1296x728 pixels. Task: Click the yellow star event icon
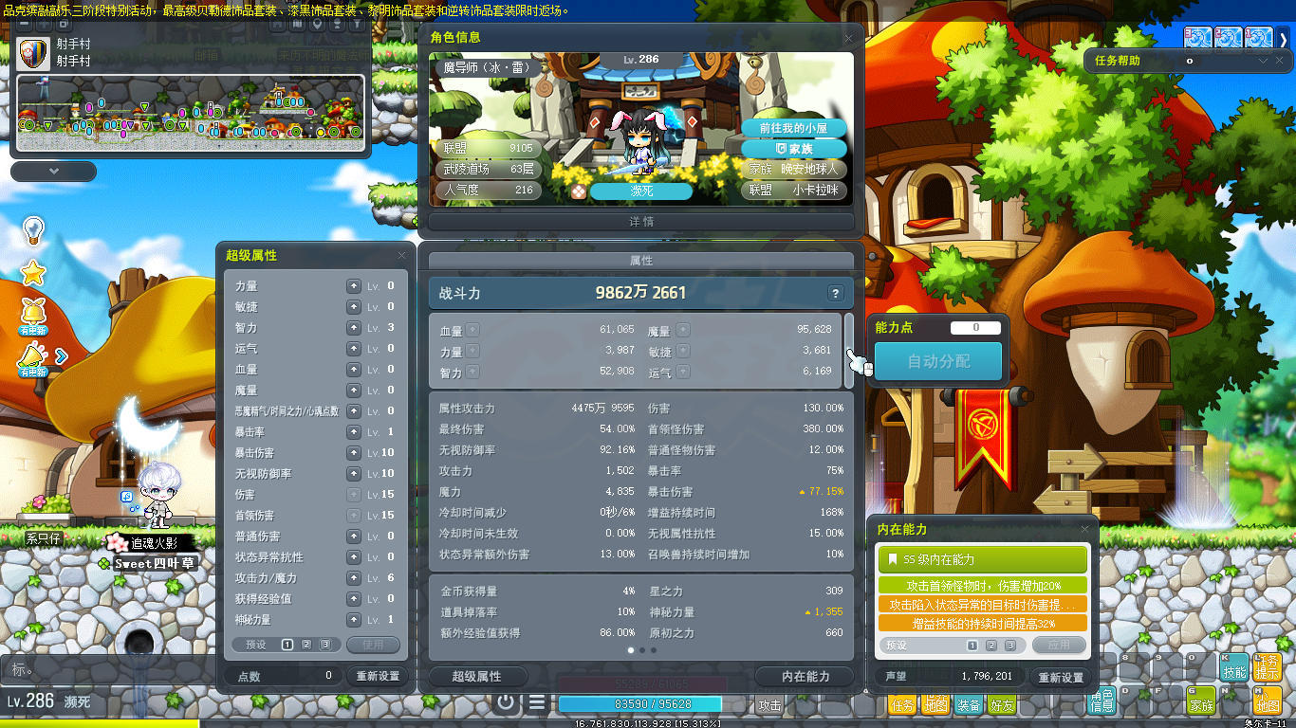pyautogui.click(x=33, y=274)
